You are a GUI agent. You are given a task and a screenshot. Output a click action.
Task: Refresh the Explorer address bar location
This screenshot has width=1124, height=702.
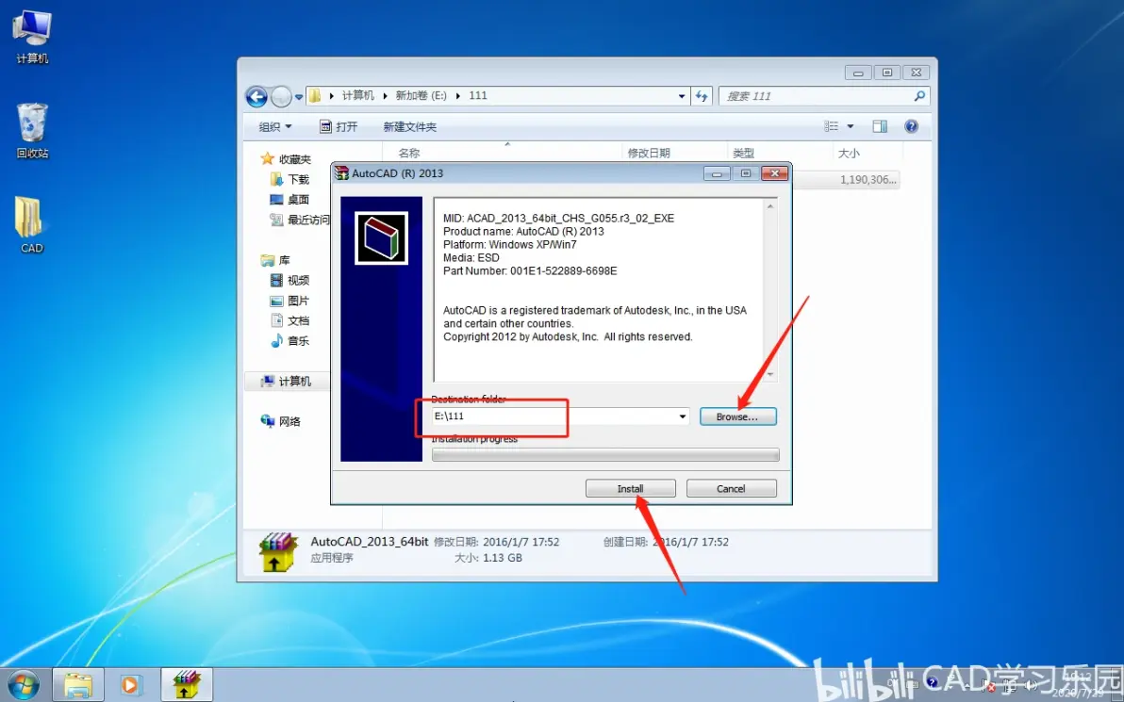pos(702,96)
